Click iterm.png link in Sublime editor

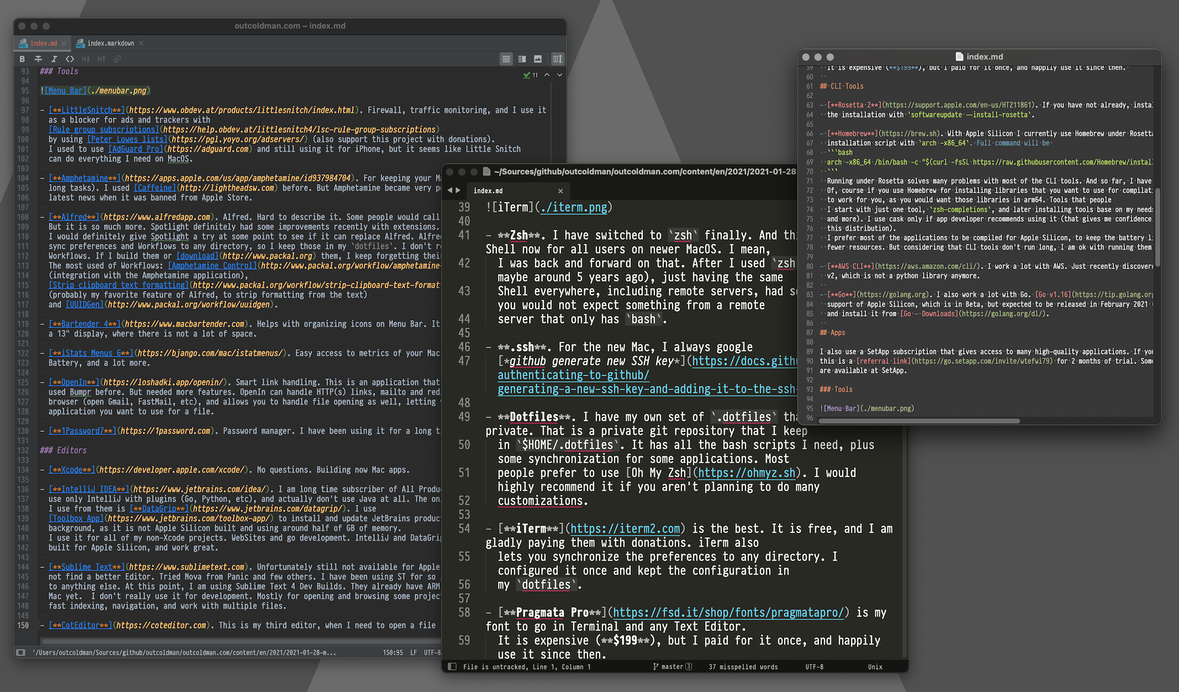point(573,207)
